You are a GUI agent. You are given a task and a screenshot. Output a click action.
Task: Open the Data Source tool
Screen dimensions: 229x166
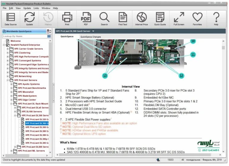tap(10, 19)
